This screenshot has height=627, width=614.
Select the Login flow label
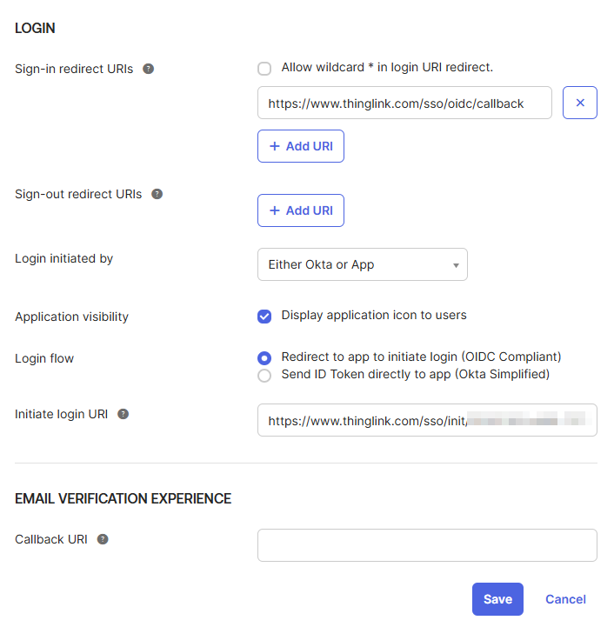(44, 358)
